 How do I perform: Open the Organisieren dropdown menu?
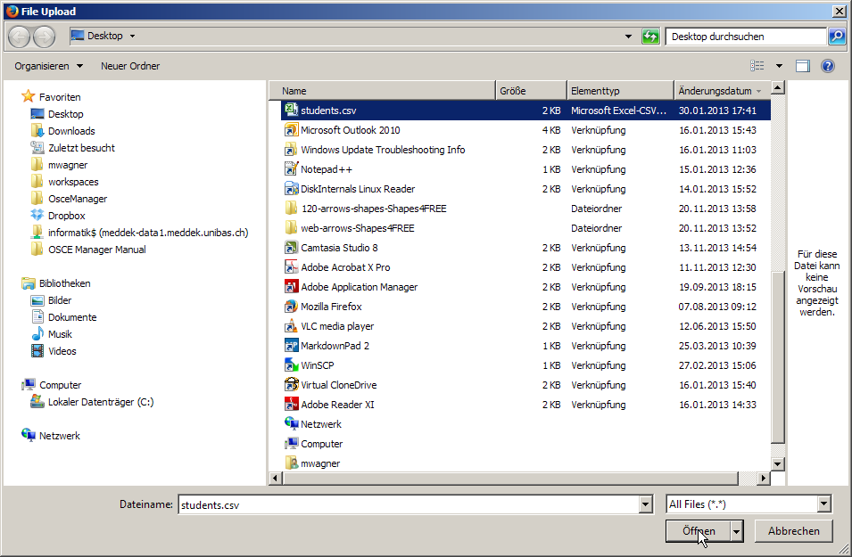pos(49,66)
